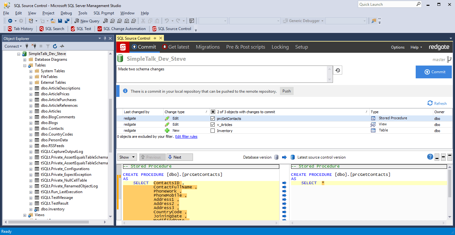Viewport: 455px width, 235px height.
Task: Click the Push button in the notification bar
Action: tap(286, 91)
